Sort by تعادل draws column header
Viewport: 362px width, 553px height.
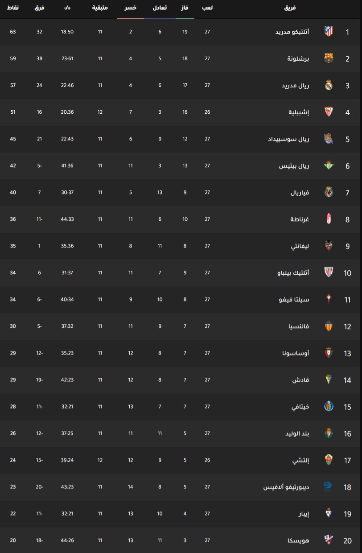160,8
